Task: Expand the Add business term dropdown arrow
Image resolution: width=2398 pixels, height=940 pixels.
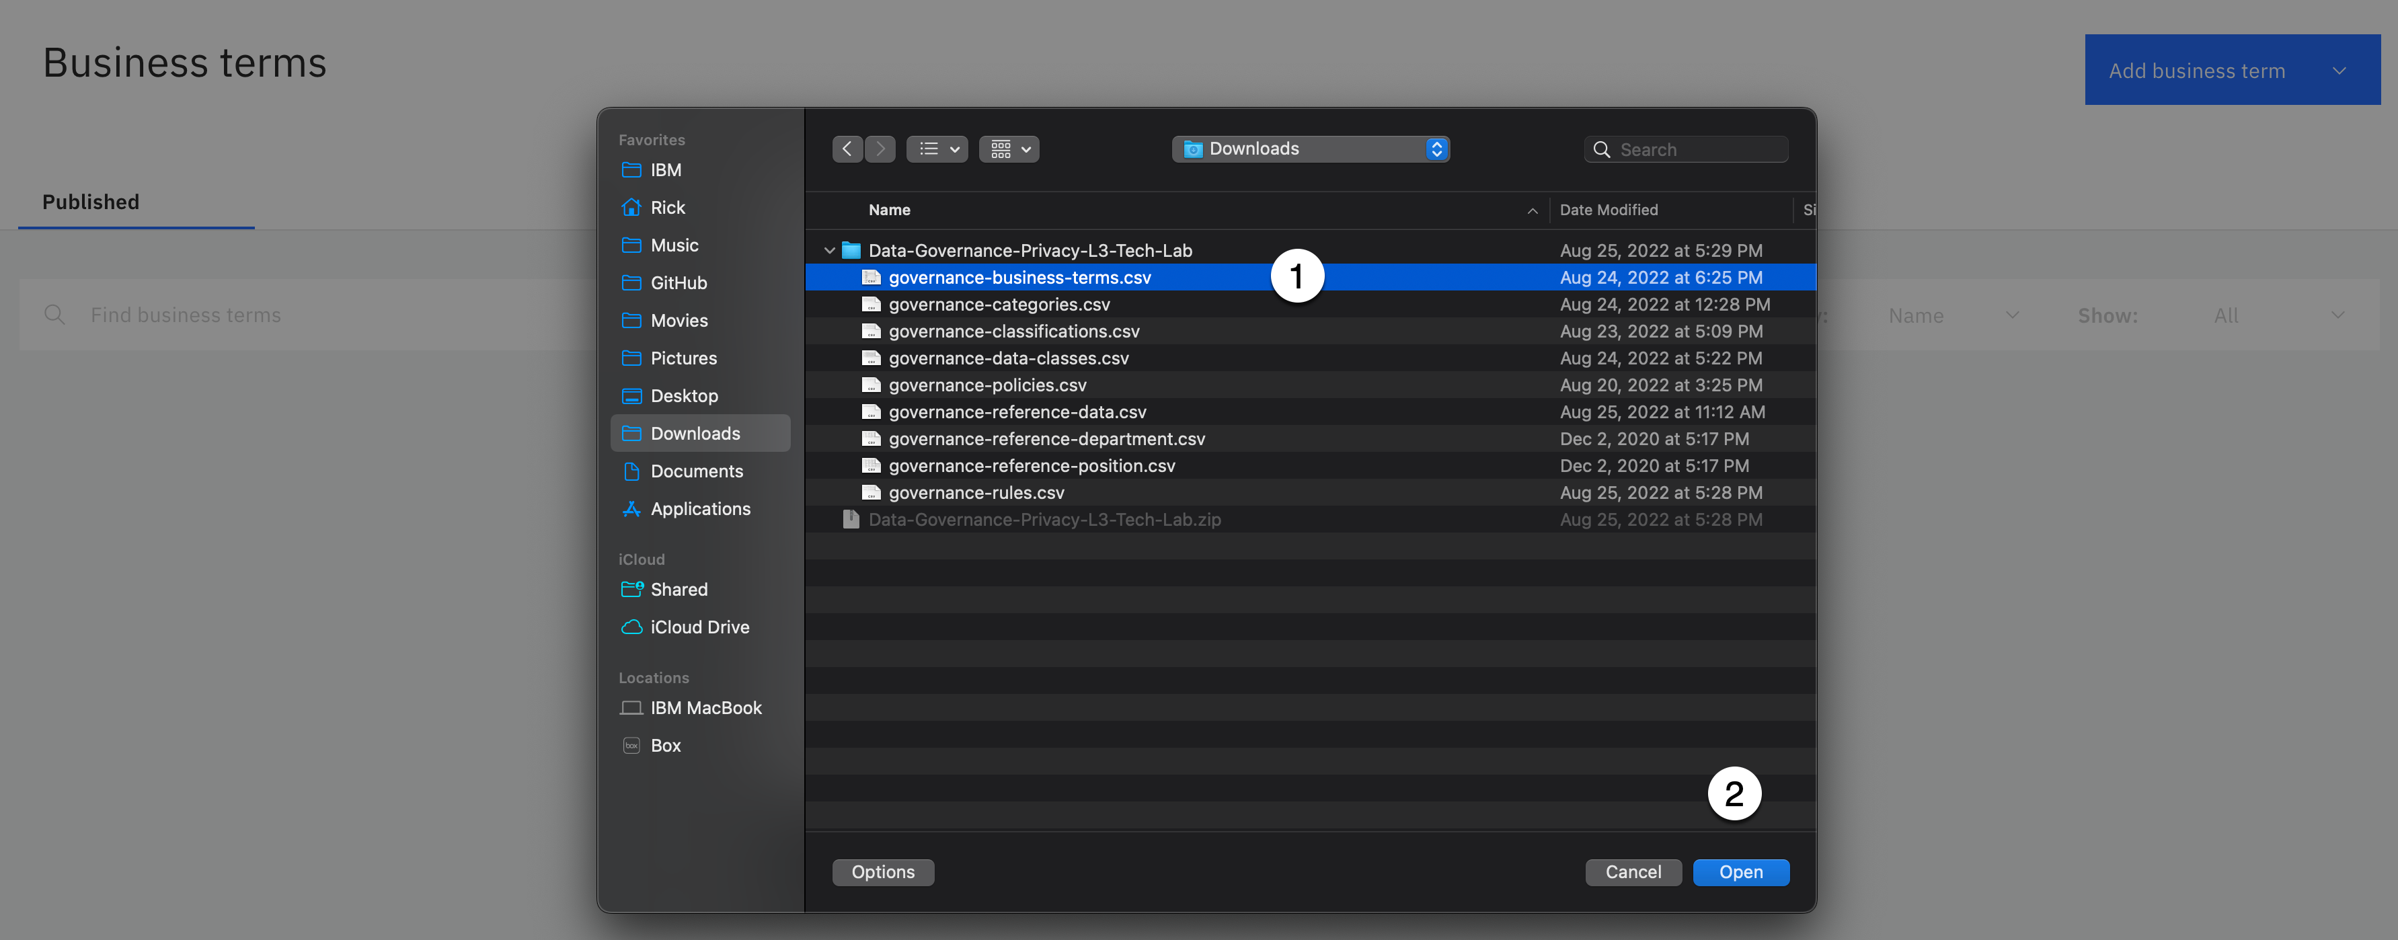Action: click(x=2338, y=71)
